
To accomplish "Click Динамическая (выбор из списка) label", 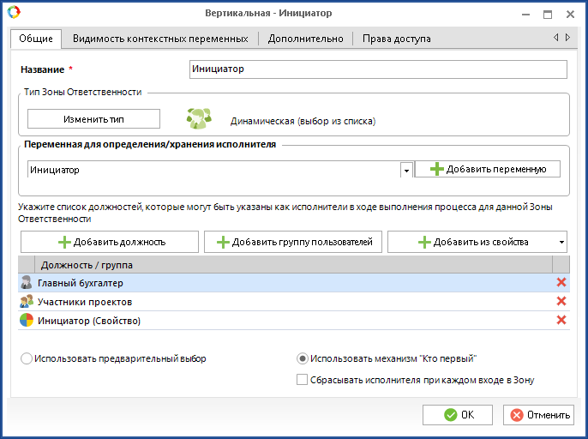I will coord(303,121).
